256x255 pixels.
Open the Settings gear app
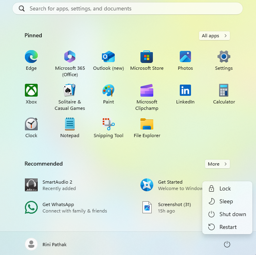click(224, 57)
